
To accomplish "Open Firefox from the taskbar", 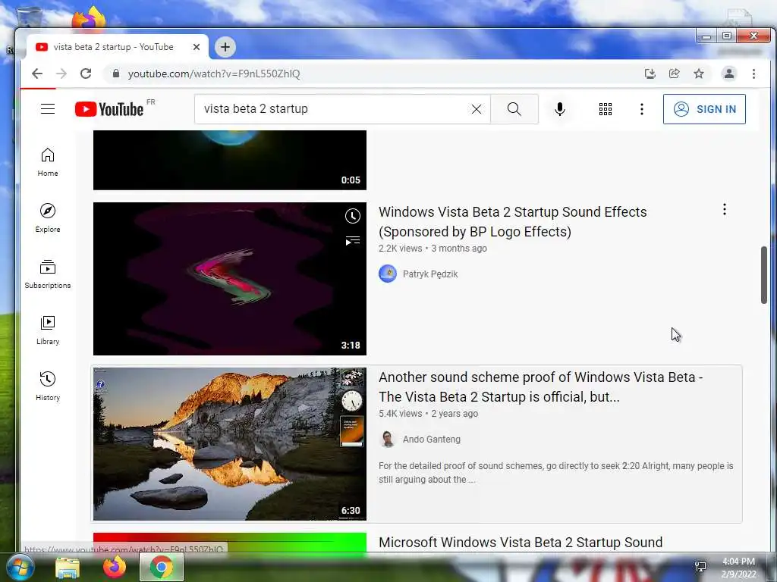I will click(115, 567).
